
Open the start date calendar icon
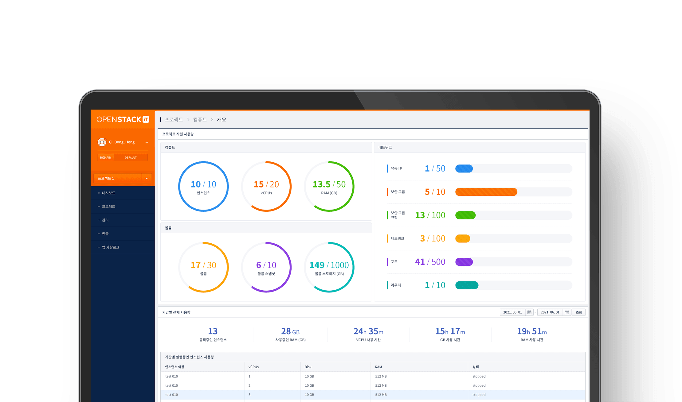(529, 312)
